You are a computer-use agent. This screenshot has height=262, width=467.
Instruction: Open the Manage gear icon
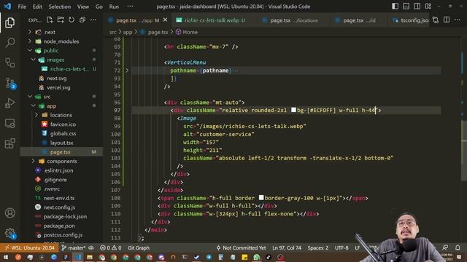point(10,233)
